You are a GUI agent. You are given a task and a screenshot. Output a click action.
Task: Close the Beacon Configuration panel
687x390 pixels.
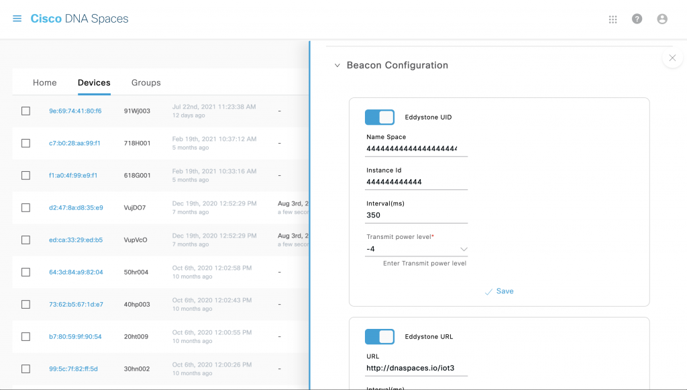point(672,58)
